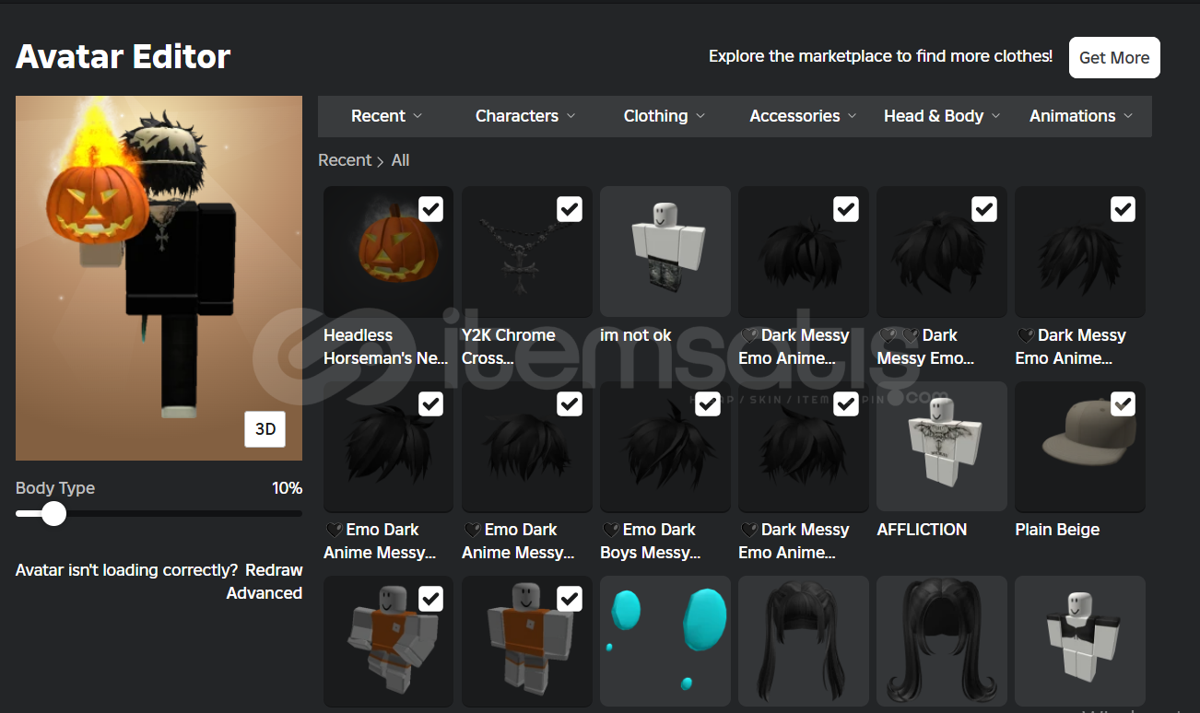Toggle checkbox on action-pose orange avatar
1200x713 pixels.
click(430, 599)
